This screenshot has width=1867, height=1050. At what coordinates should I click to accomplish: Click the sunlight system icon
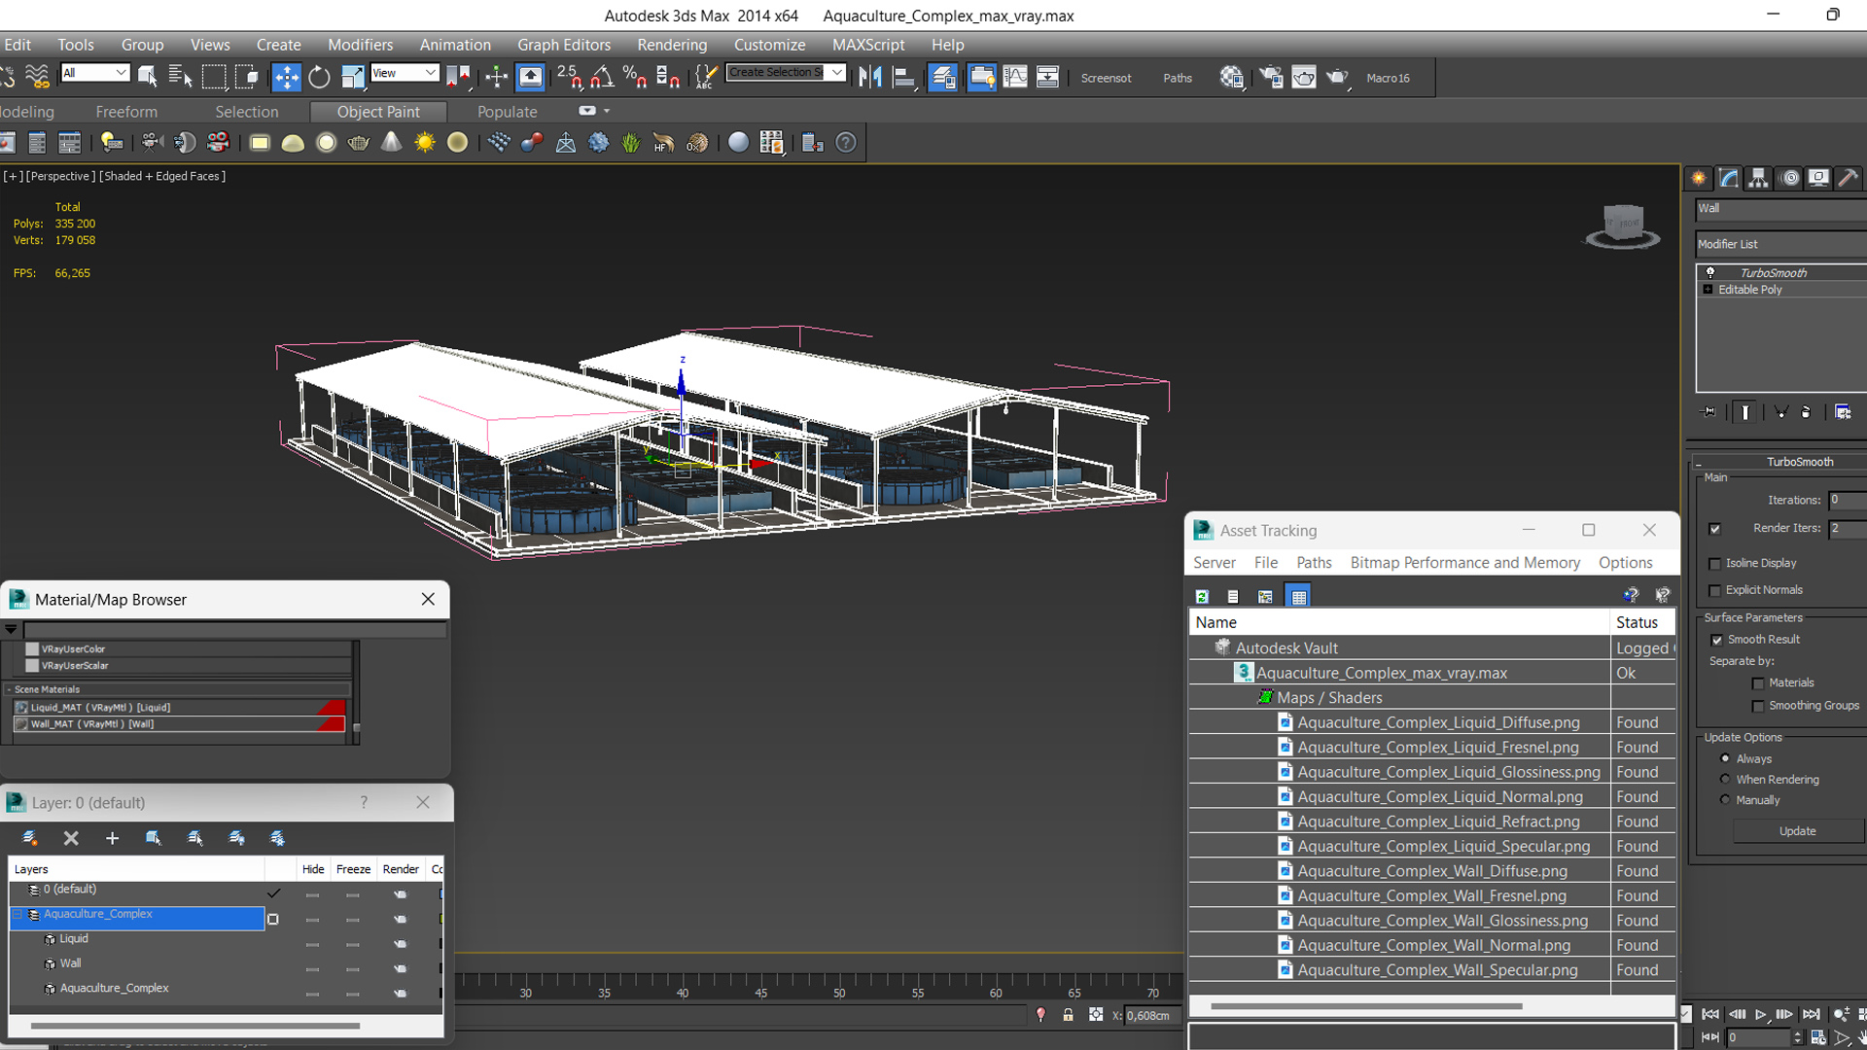tap(424, 143)
